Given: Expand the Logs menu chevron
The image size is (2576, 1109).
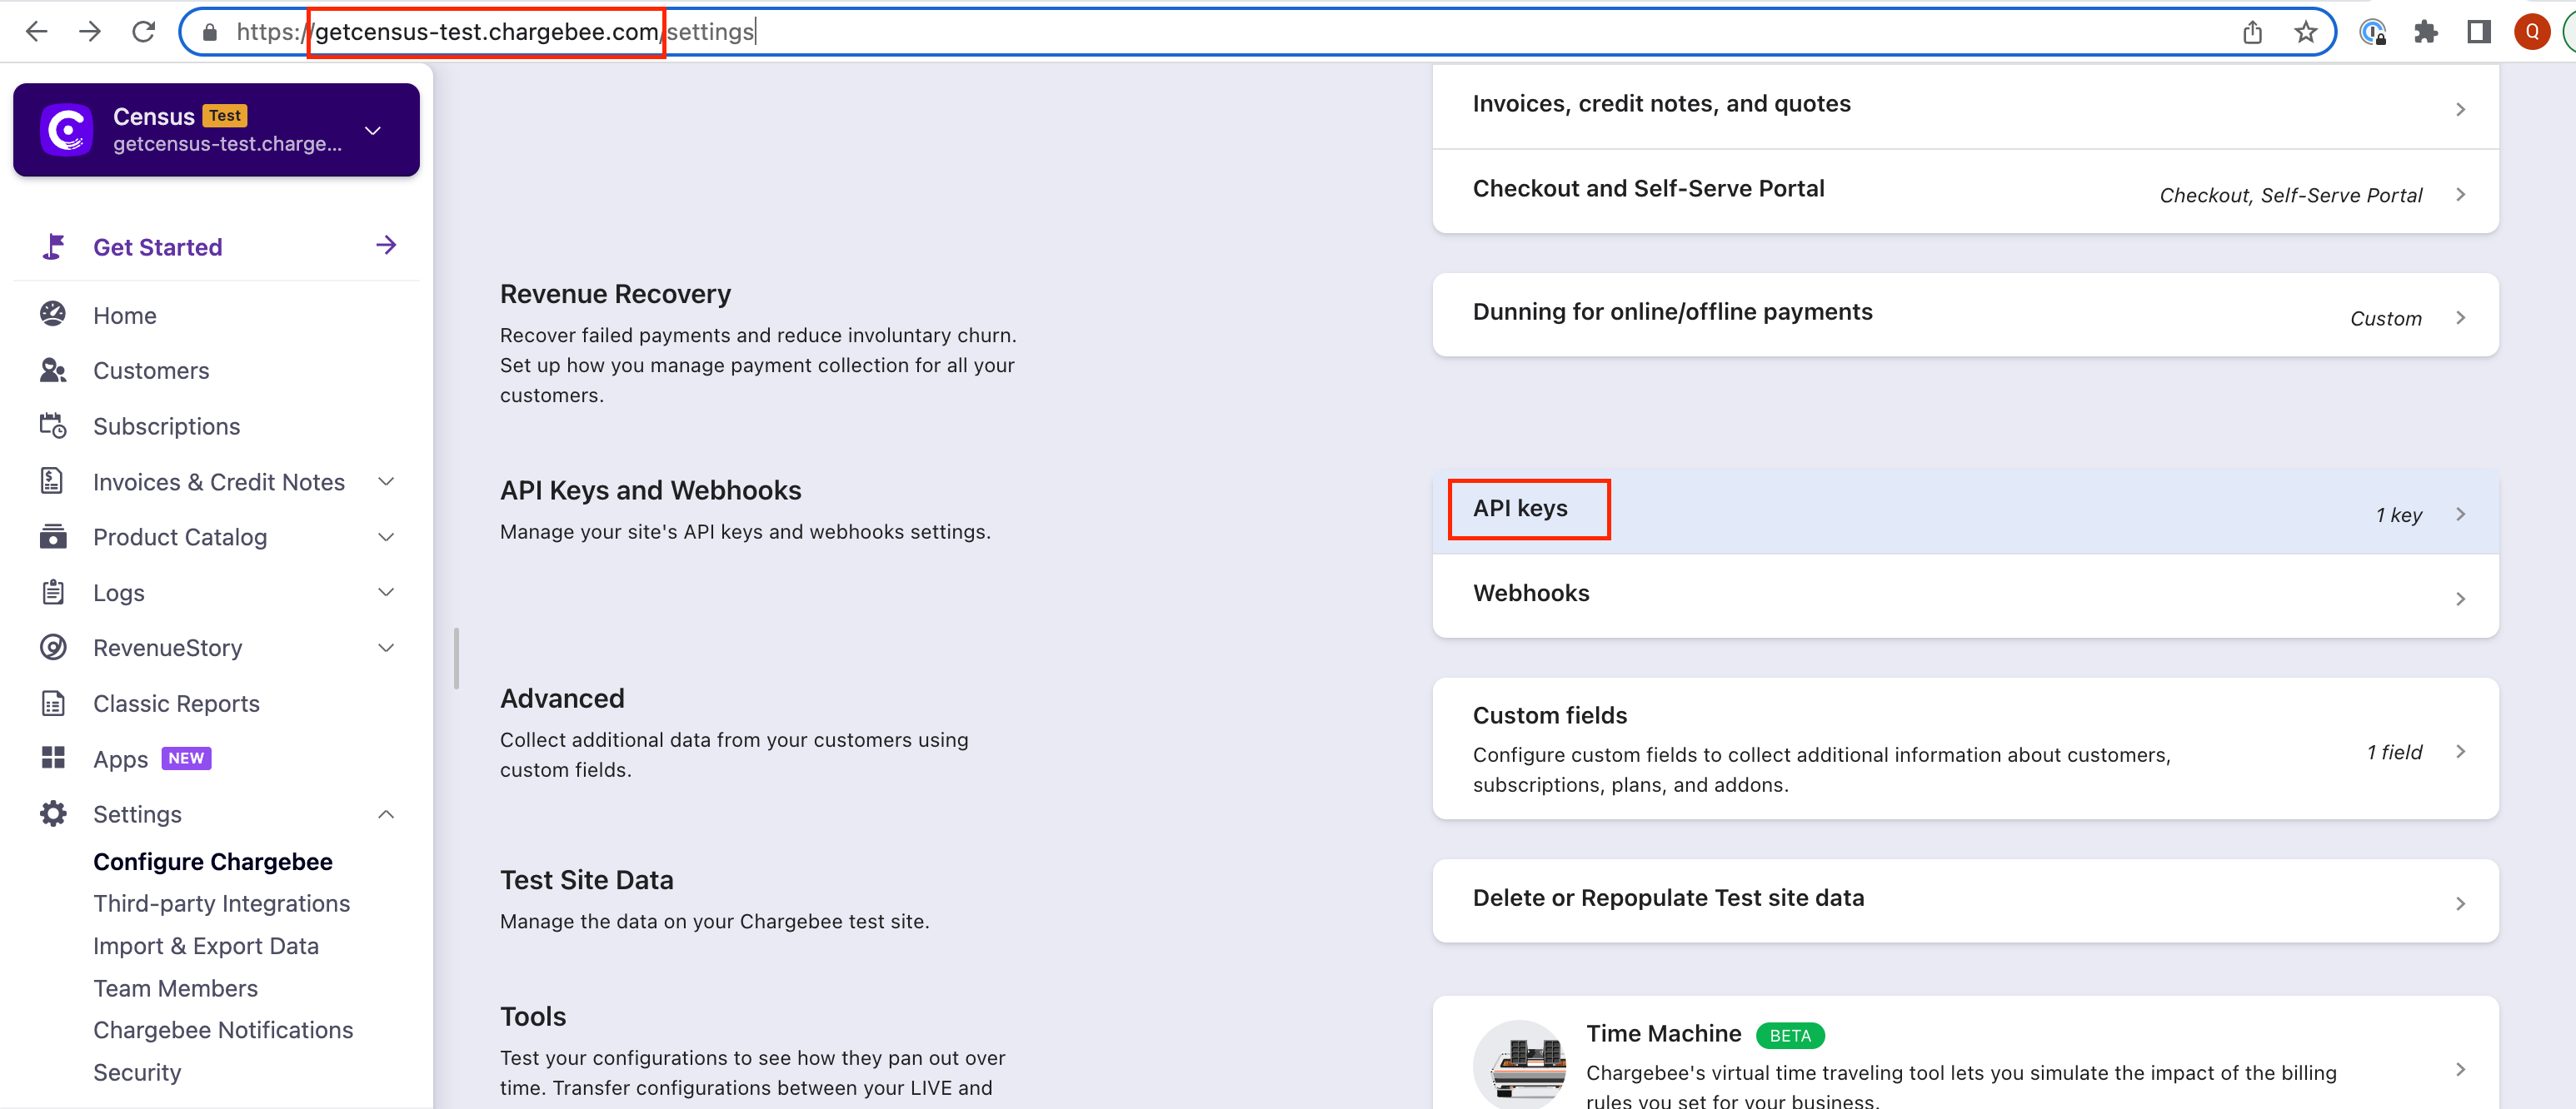Looking at the screenshot, I should click(386, 593).
